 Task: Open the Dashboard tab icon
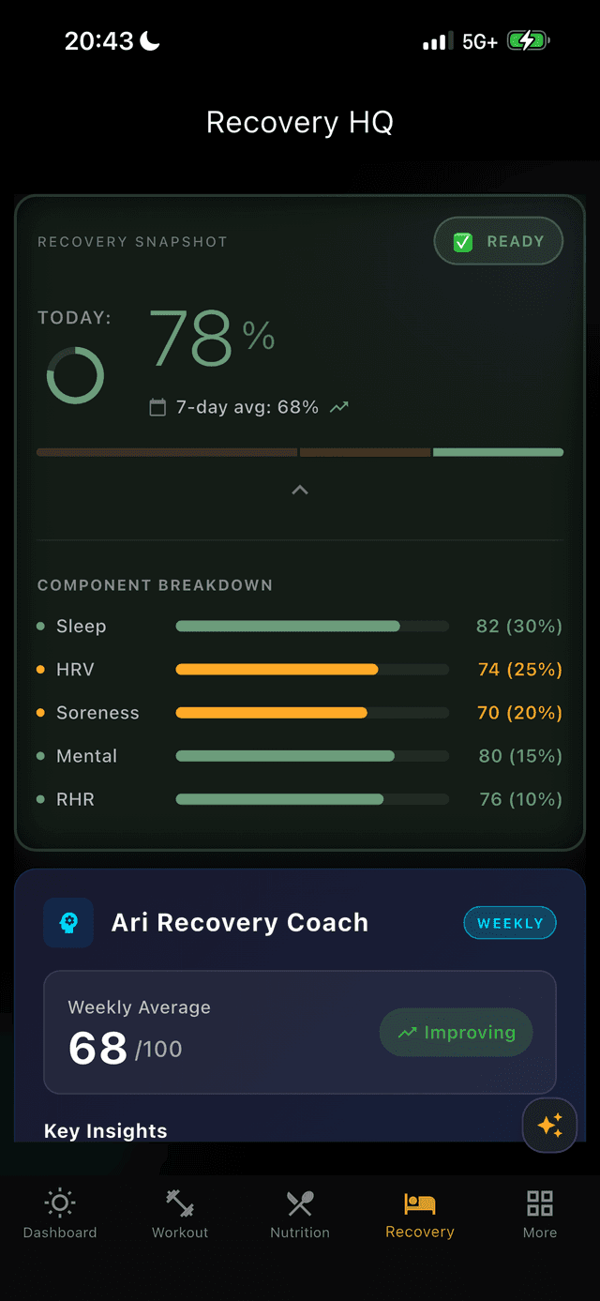59,1203
